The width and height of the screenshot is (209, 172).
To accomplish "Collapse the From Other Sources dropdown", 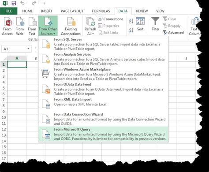I will [48, 26].
